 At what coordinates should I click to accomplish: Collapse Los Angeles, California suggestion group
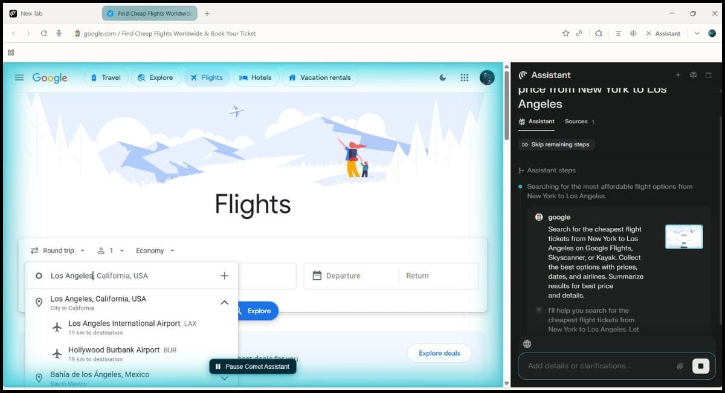click(x=224, y=302)
